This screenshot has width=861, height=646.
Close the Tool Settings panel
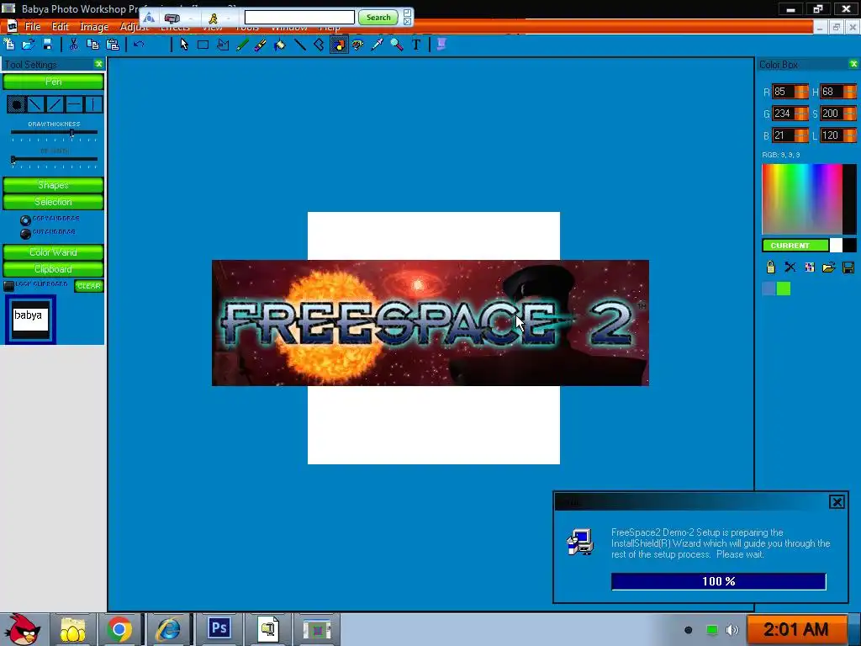click(x=98, y=64)
